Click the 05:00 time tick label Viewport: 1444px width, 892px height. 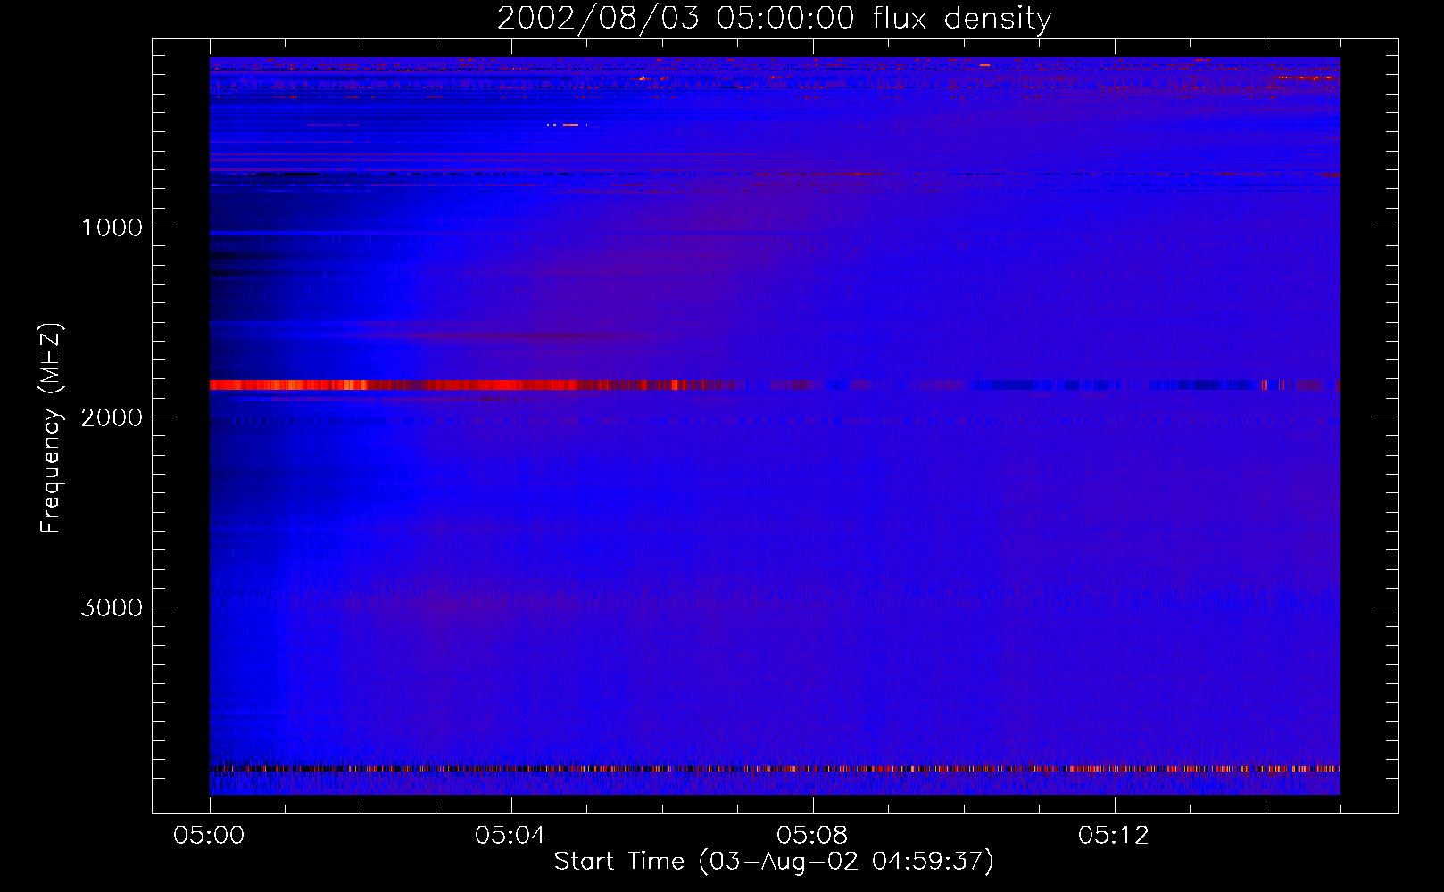pyautogui.click(x=209, y=836)
